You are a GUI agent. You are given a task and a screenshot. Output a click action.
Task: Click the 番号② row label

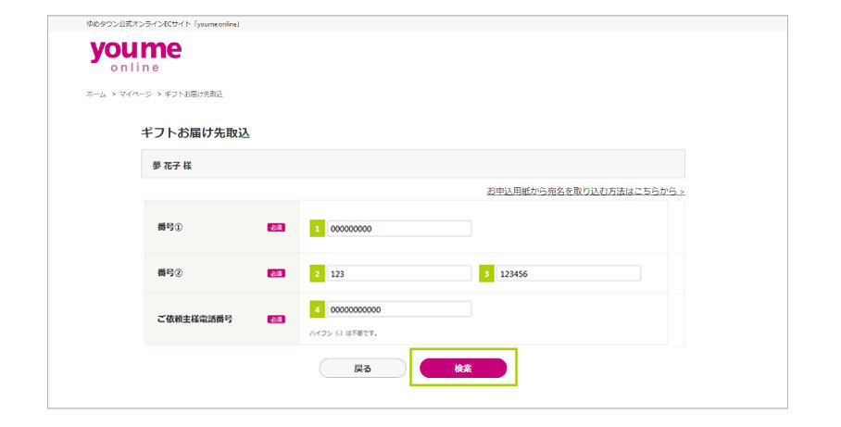(x=169, y=272)
